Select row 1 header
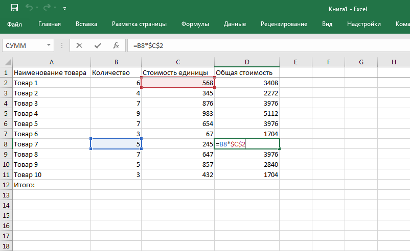 (6, 73)
